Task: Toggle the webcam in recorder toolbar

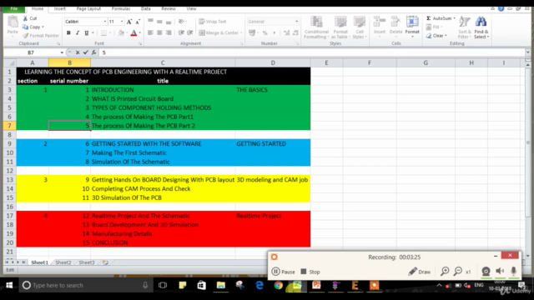Action: (486, 271)
